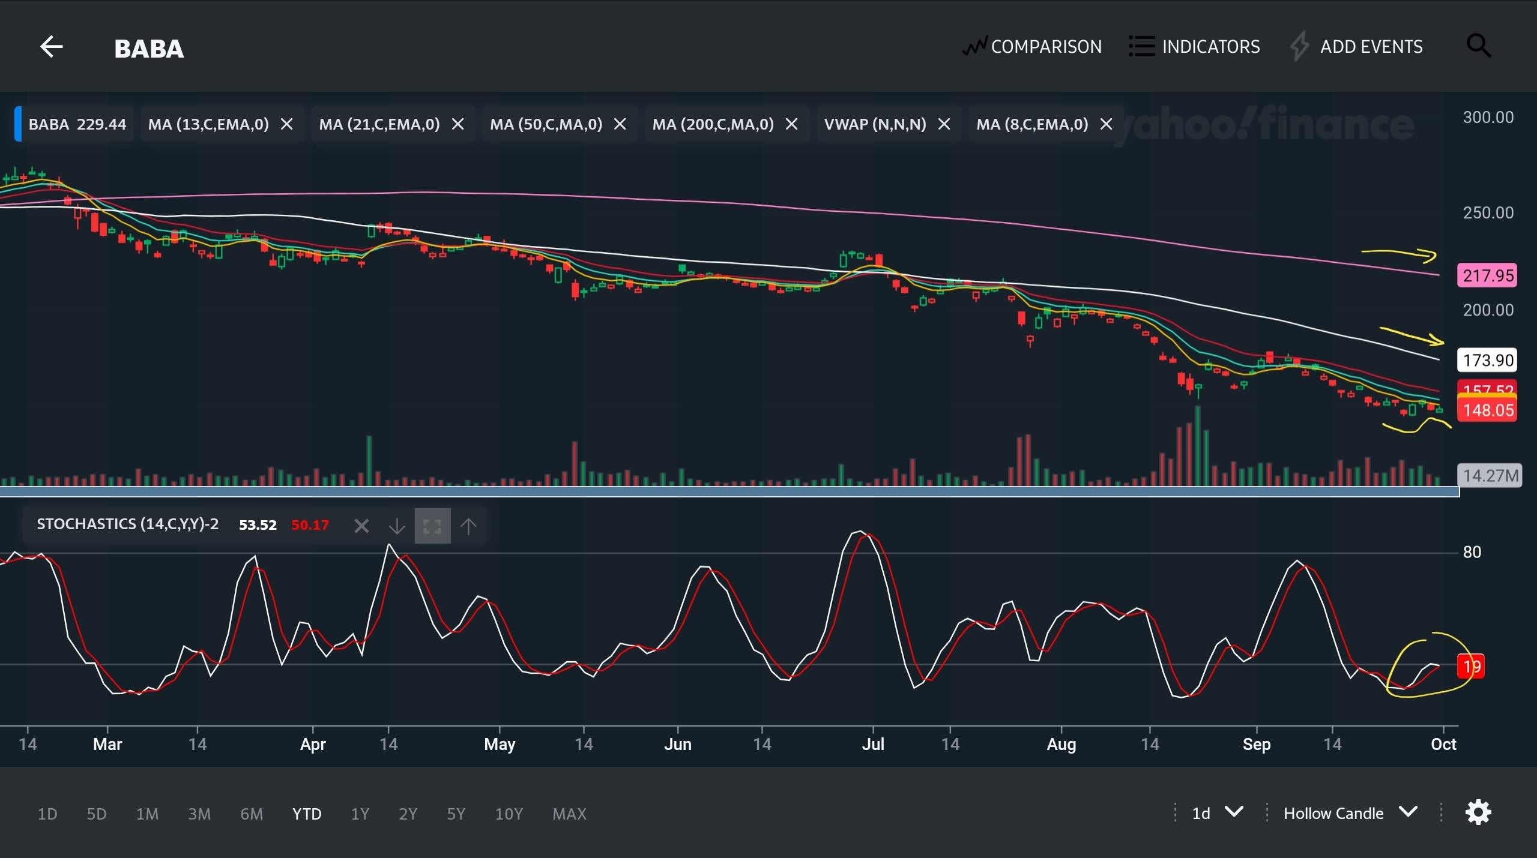Click the STOCHASTICS (14,C,Y,Y)-2 label
Viewport: 1537px width, 858px height.
tap(127, 524)
